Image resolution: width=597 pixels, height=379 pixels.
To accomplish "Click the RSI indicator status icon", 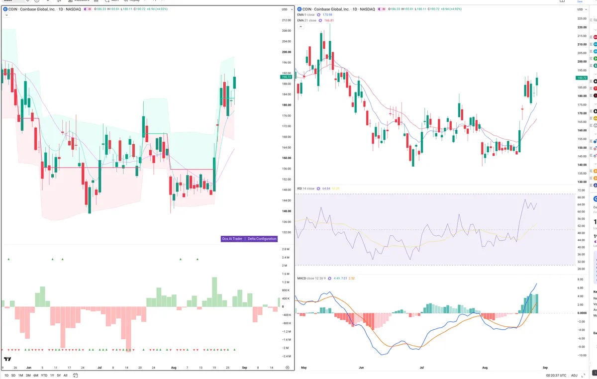I will (x=319, y=189).
